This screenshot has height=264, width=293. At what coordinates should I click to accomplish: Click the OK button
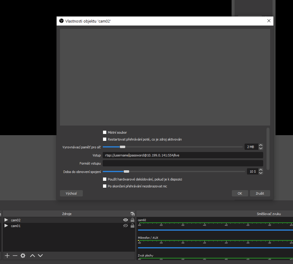(x=240, y=193)
